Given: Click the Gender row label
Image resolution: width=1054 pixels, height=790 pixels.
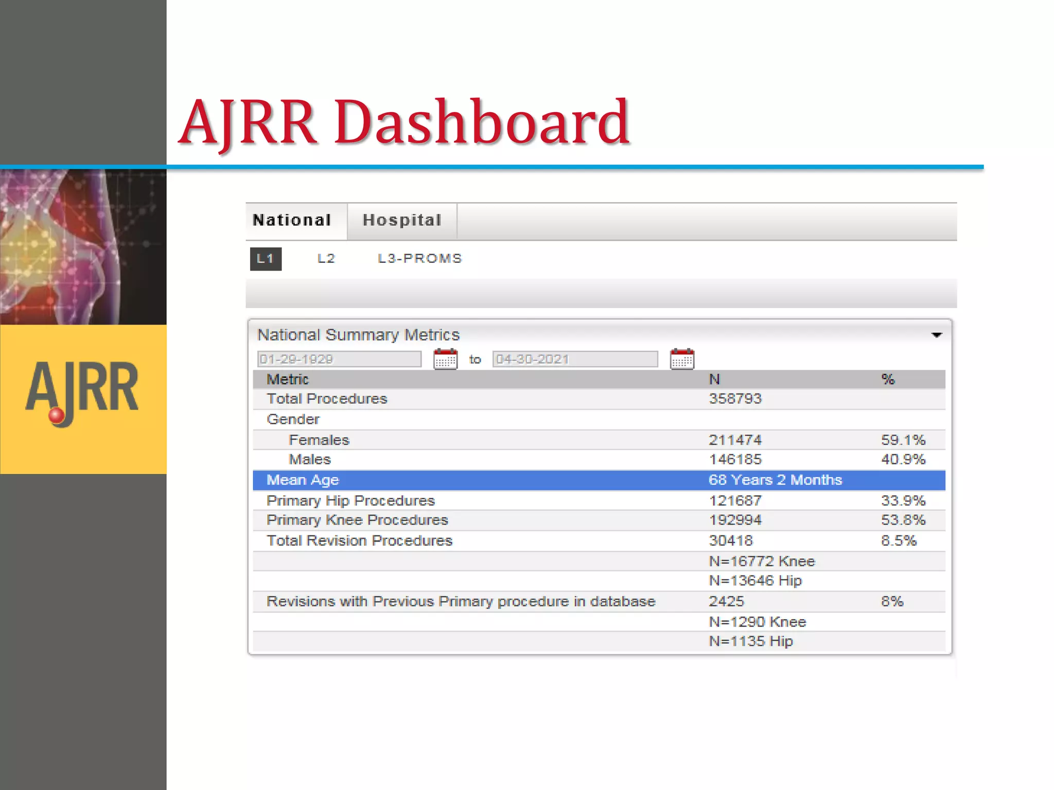Looking at the screenshot, I should pyautogui.click(x=293, y=419).
